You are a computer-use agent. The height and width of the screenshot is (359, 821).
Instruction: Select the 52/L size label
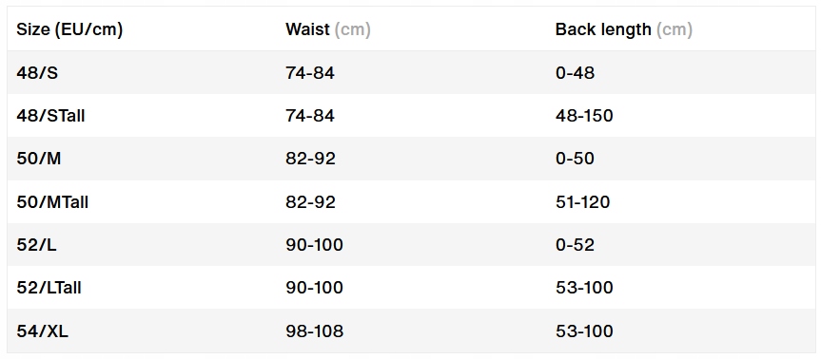coord(36,245)
